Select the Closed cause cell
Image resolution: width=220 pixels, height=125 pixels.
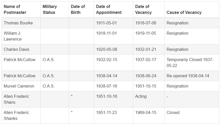click(x=173, y=112)
